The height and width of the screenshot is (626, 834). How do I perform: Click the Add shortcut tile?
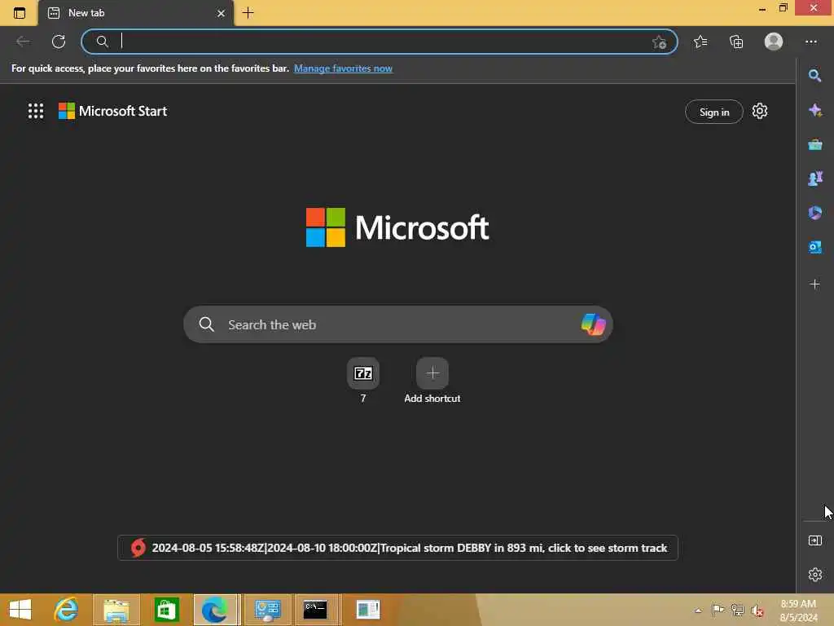(x=432, y=380)
